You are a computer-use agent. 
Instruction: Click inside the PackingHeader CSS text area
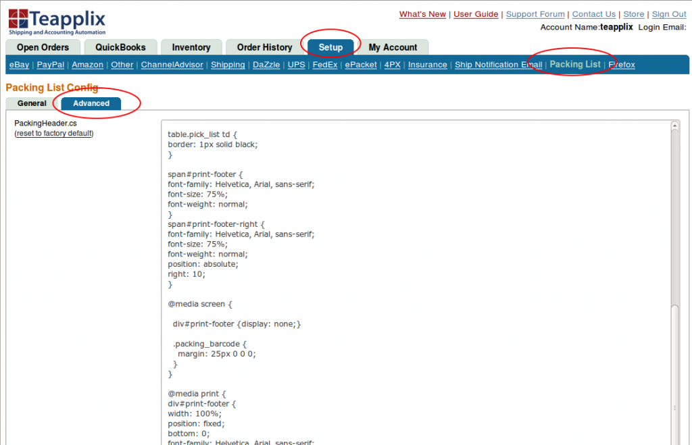[x=416, y=282]
